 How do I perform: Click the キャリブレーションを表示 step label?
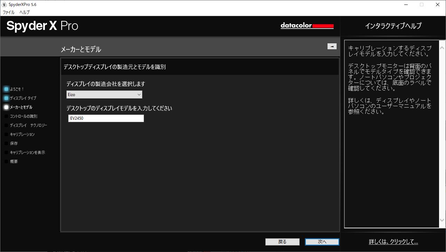[27, 152]
